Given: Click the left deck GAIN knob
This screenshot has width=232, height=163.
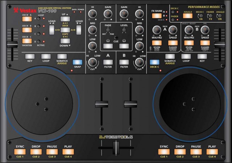Looking at the screenshot, I should 108,14.
